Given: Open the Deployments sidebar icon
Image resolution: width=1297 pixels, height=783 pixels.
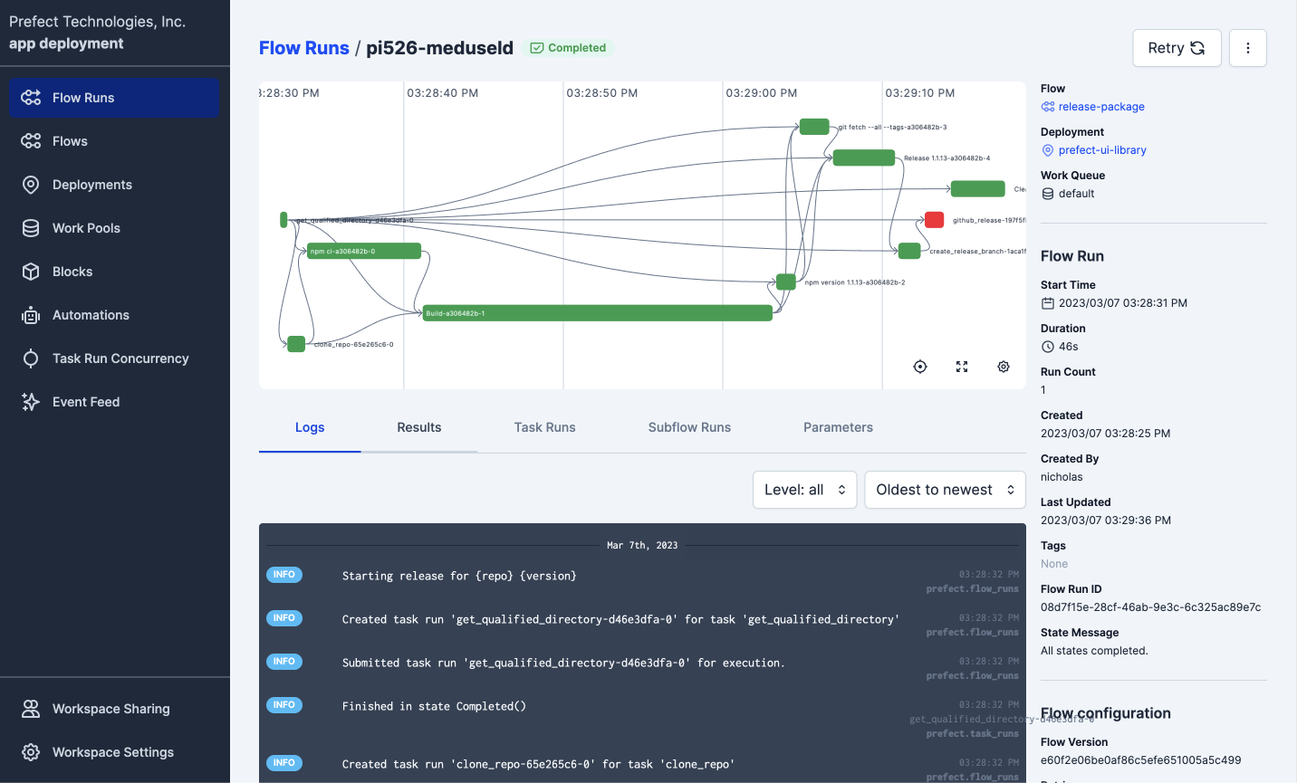Looking at the screenshot, I should 31,185.
